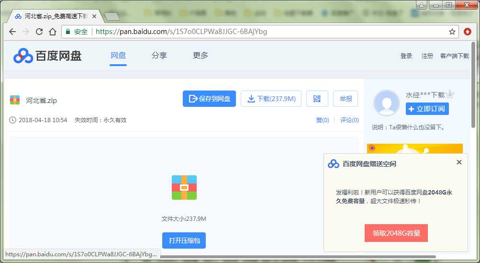Image resolution: width=480 pixels, height=263 pixels.
Task: Click 下载(237.9M) button
Action: click(x=271, y=99)
